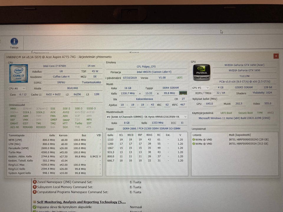Screen dimensions: 283x212
Task: Click red X icon beside Subsystem Local Memory
Action: pos(35,187)
